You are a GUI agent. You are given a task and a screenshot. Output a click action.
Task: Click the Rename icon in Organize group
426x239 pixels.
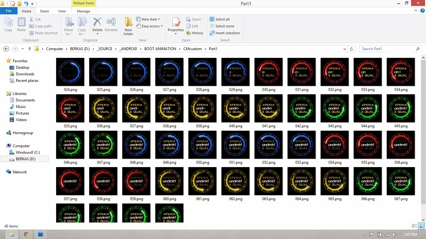[x=111, y=25]
